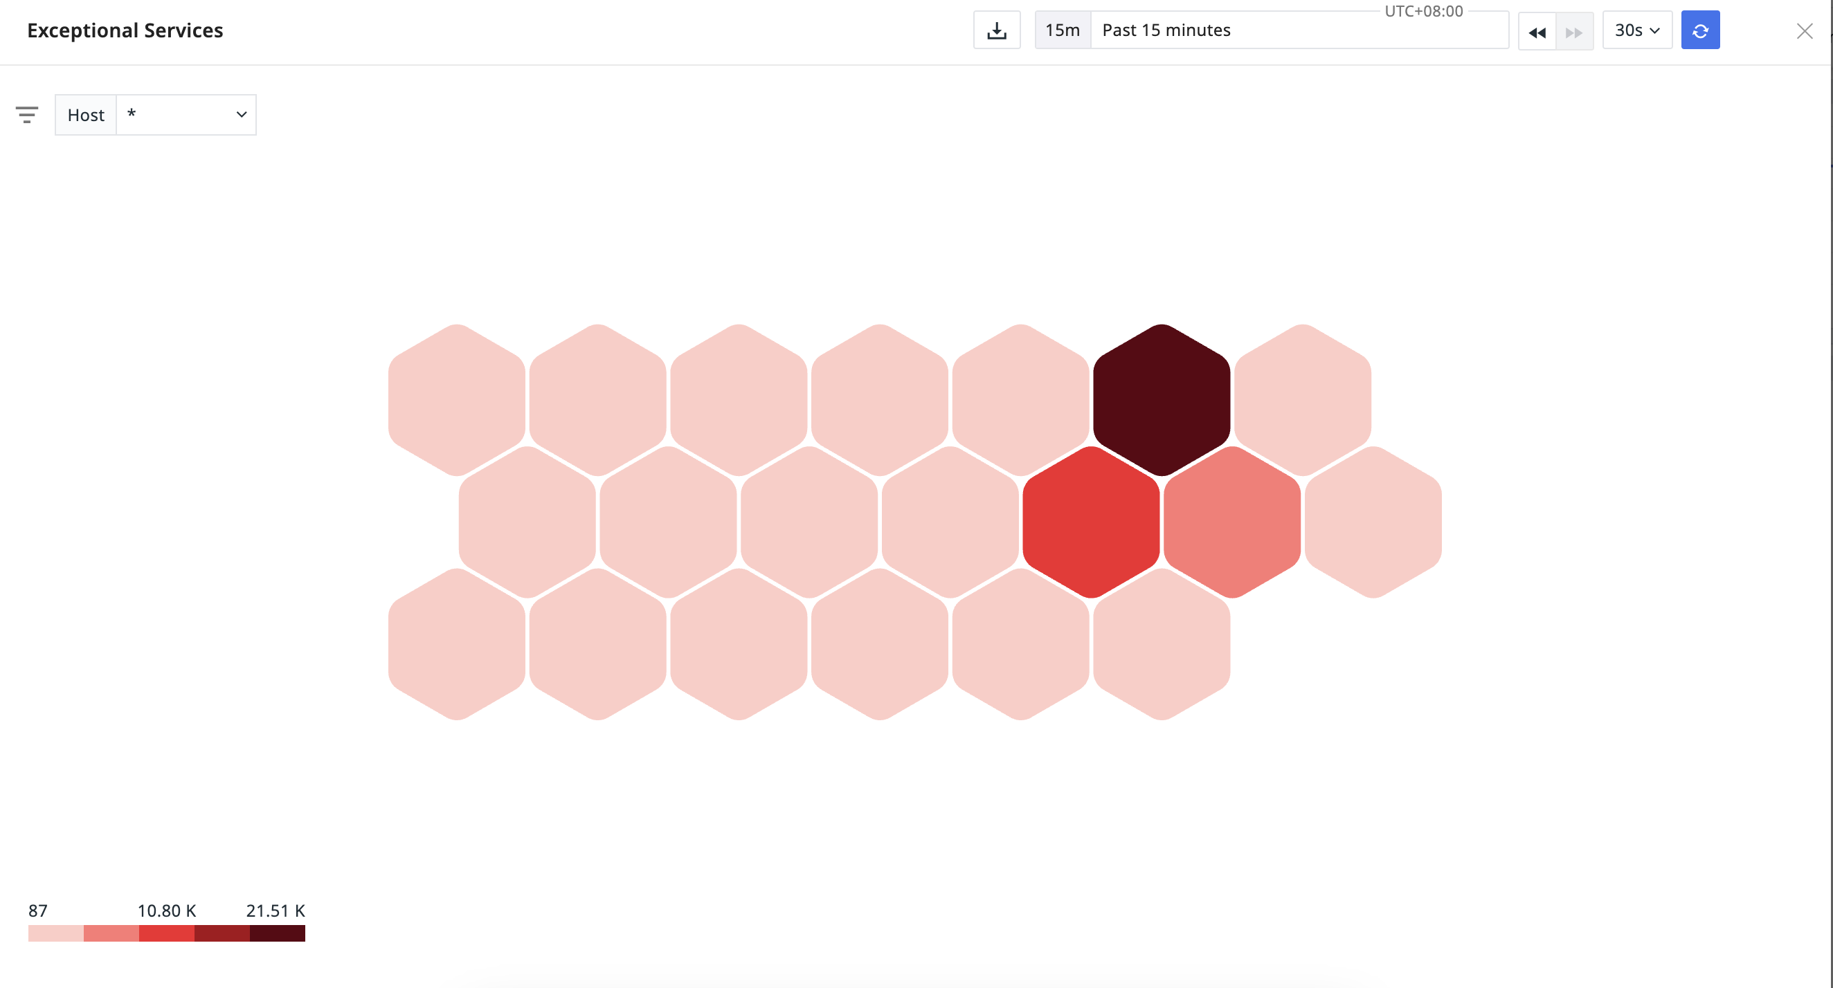The image size is (1833, 988).
Task: Open the 30s refresh interval dropdown
Action: click(x=1637, y=30)
